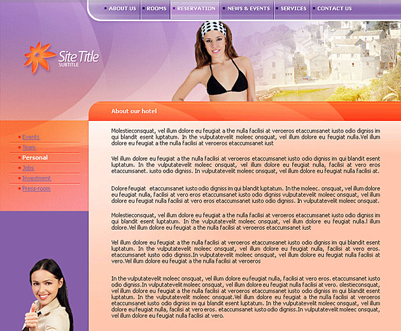Screen dimensions: 401x331
Task: Open the Events sidebar link
Action: 31,137
